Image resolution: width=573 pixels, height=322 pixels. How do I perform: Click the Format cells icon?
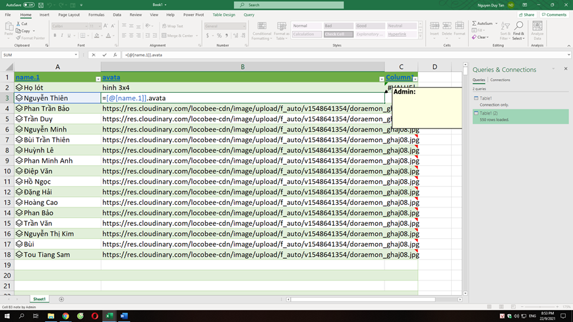coord(460,26)
